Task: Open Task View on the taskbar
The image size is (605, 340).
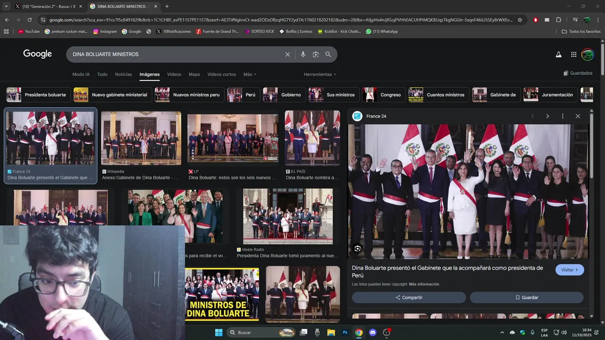Action: click(x=303, y=332)
